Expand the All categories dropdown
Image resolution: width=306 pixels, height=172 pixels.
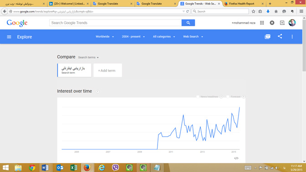164,37
